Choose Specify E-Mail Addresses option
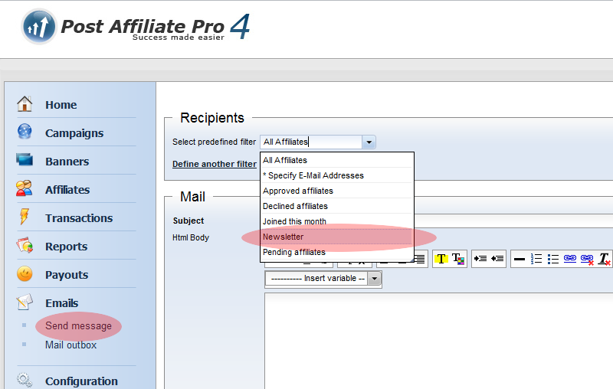Viewport: 613px width, 389px height. [x=336, y=175]
